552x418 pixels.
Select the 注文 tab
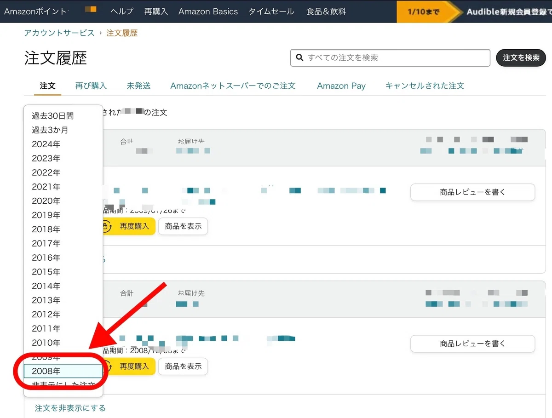click(47, 86)
